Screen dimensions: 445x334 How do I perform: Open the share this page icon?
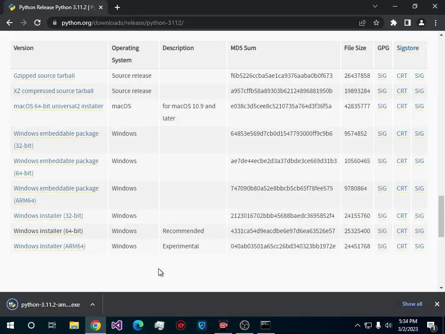point(362,23)
